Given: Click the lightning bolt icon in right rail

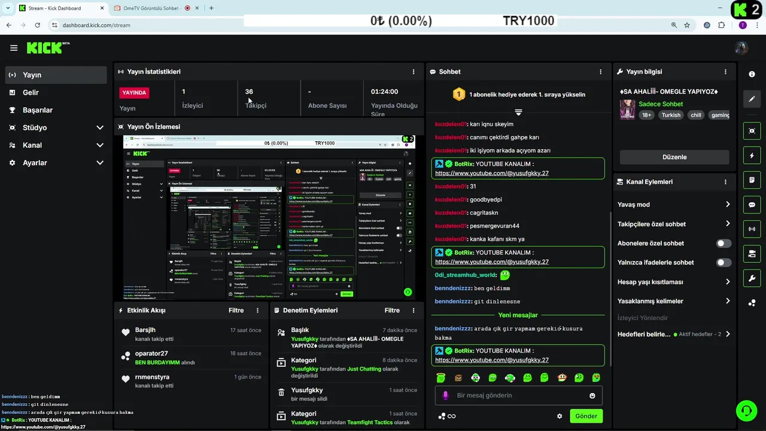Looking at the screenshot, I should click(752, 156).
